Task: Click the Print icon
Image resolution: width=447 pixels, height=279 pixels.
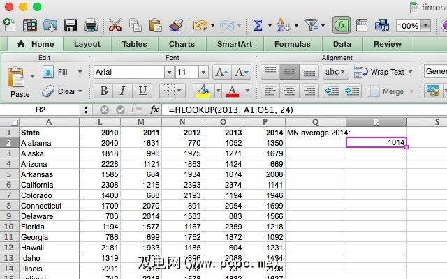Action: click(91, 25)
